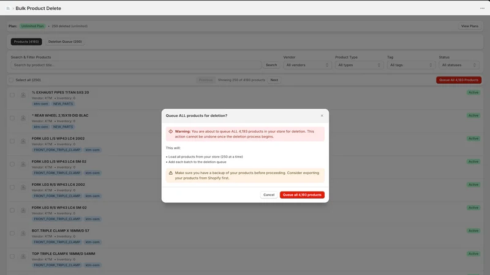Click the app icon beside Bulk Product Delete
The height and width of the screenshot is (275, 490).
point(8,9)
